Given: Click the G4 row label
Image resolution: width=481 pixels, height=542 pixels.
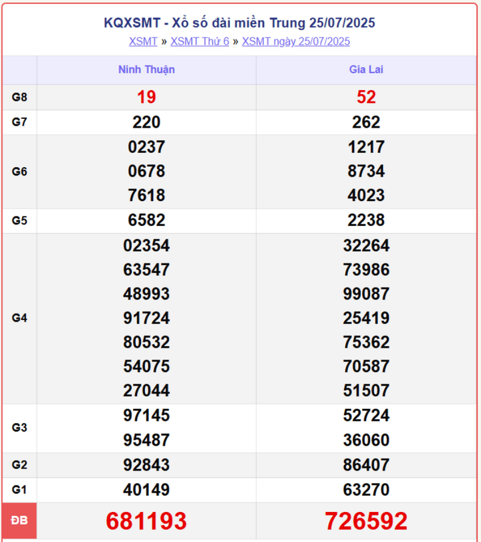Looking at the screenshot, I should pos(19,318).
